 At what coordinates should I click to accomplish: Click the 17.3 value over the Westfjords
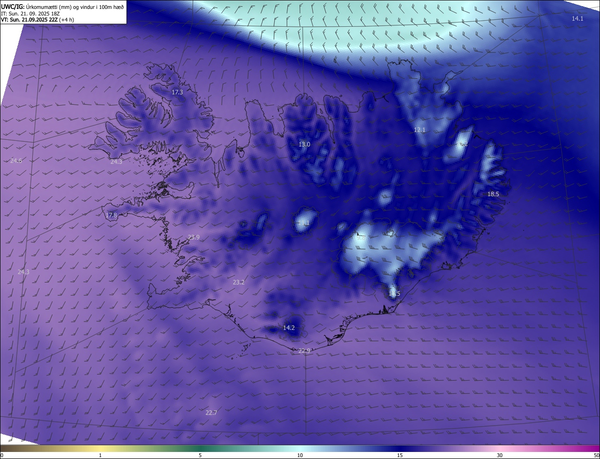(x=177, y=92)
